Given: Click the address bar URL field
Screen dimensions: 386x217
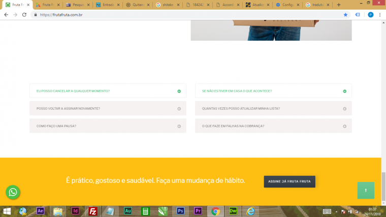Looking at the screenshot, I should tap(189, 15).
